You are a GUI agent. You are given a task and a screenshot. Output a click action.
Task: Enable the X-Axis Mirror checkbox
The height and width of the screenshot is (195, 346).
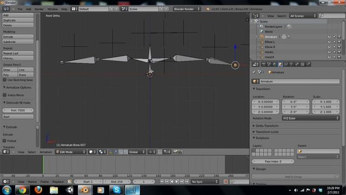pos(5,95)
